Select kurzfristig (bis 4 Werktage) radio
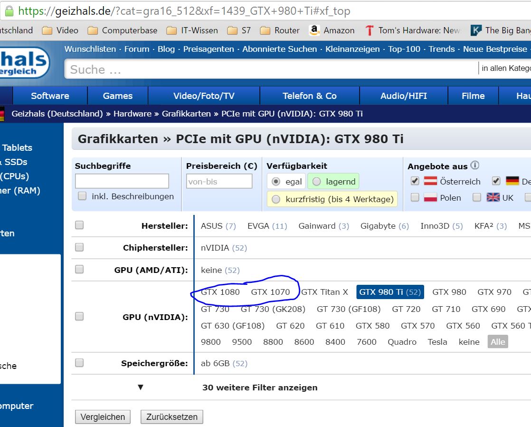 tap(276, 199)
